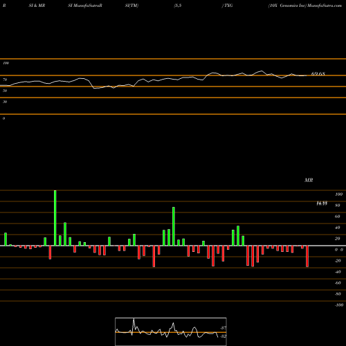Click the RSI scale's 0 label at left

pos(3,118)
